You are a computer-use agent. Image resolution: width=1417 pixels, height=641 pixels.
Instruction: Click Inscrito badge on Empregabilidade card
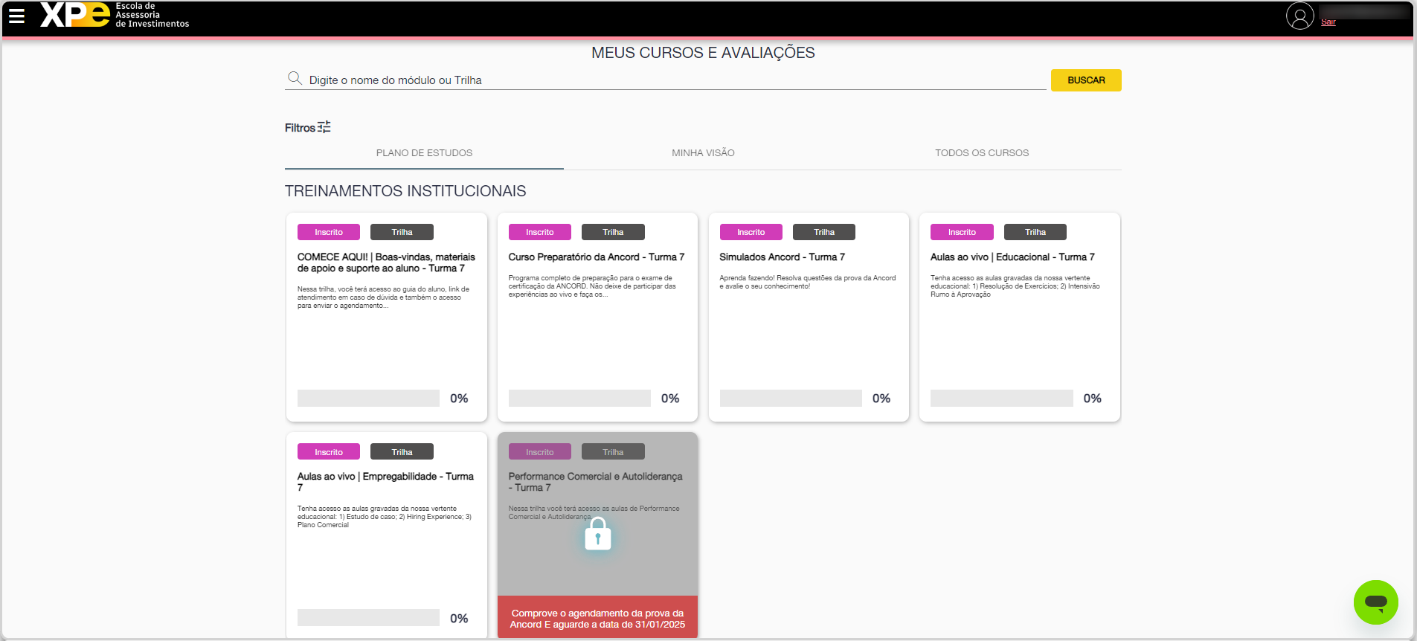(329, 452)
